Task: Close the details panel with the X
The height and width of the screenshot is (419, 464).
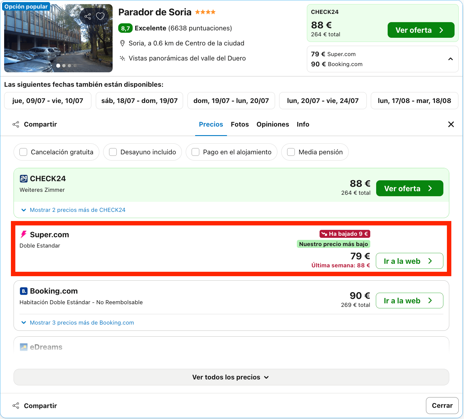Action: coord(451,124)
